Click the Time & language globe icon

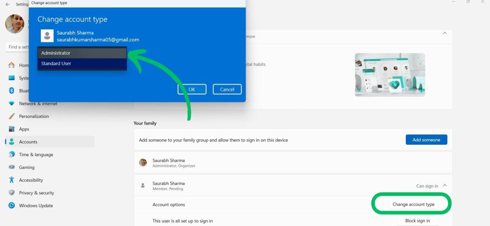point(12,154)
